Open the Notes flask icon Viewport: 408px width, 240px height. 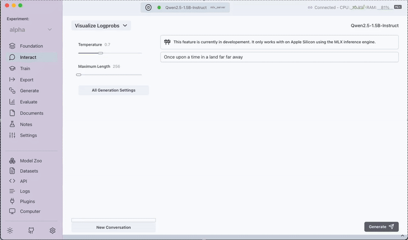pyautogui.click(x=12, y=124)
